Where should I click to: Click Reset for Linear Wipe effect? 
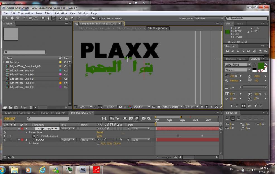100,132
